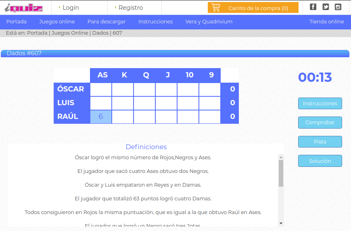Viewport: 351px width, 231px height.
Task: Click the RAÚL row label
Action: point(68,117)
